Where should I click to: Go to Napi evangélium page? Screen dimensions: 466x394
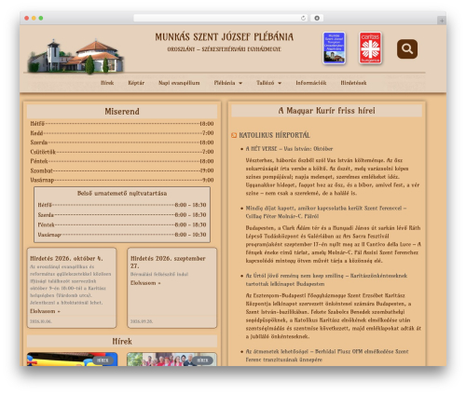pos(179,83)
